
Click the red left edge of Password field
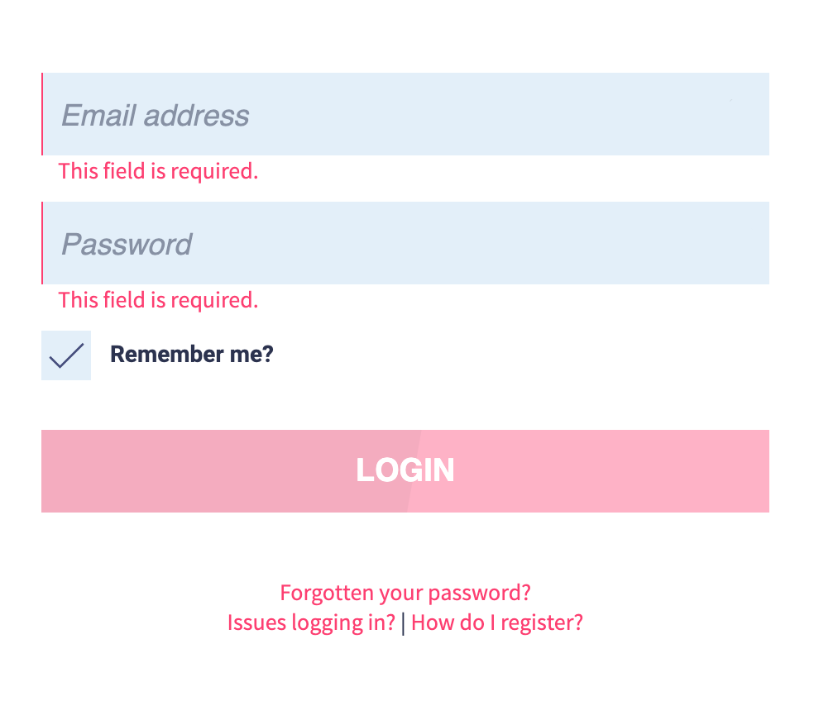[x=42, y=243]
